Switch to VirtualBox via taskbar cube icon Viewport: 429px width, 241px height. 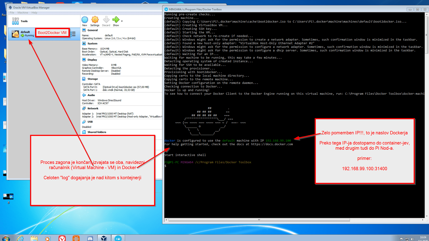(104, 238)
